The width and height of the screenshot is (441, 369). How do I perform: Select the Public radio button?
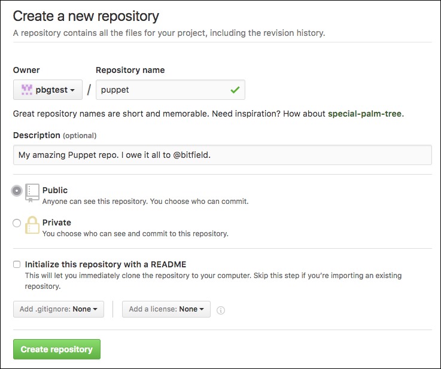[x=17, y=191]
